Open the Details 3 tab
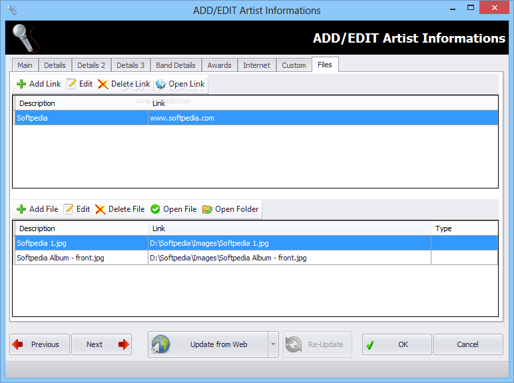 pyautogui.click(x=130, y=65)
